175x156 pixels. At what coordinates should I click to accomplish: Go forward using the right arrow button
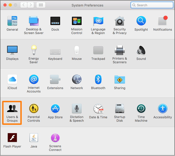point(30,5)
